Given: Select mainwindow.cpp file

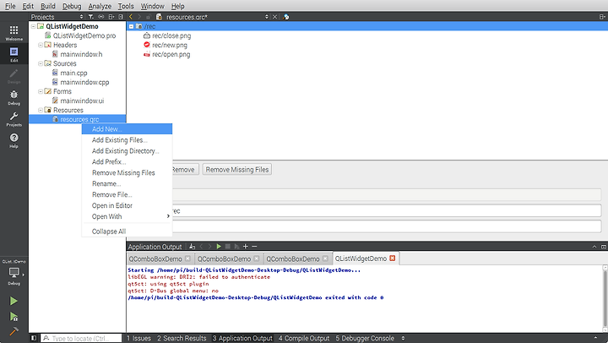Looking at the screenshot, I should pyautogui.click(x=84, y=82).
